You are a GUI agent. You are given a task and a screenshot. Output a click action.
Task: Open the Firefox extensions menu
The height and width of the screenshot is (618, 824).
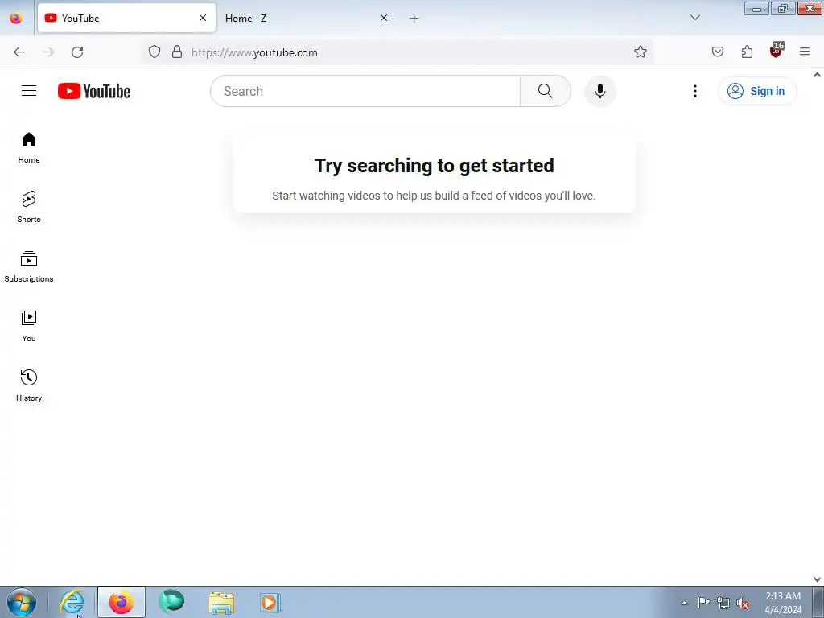point(747,52)
